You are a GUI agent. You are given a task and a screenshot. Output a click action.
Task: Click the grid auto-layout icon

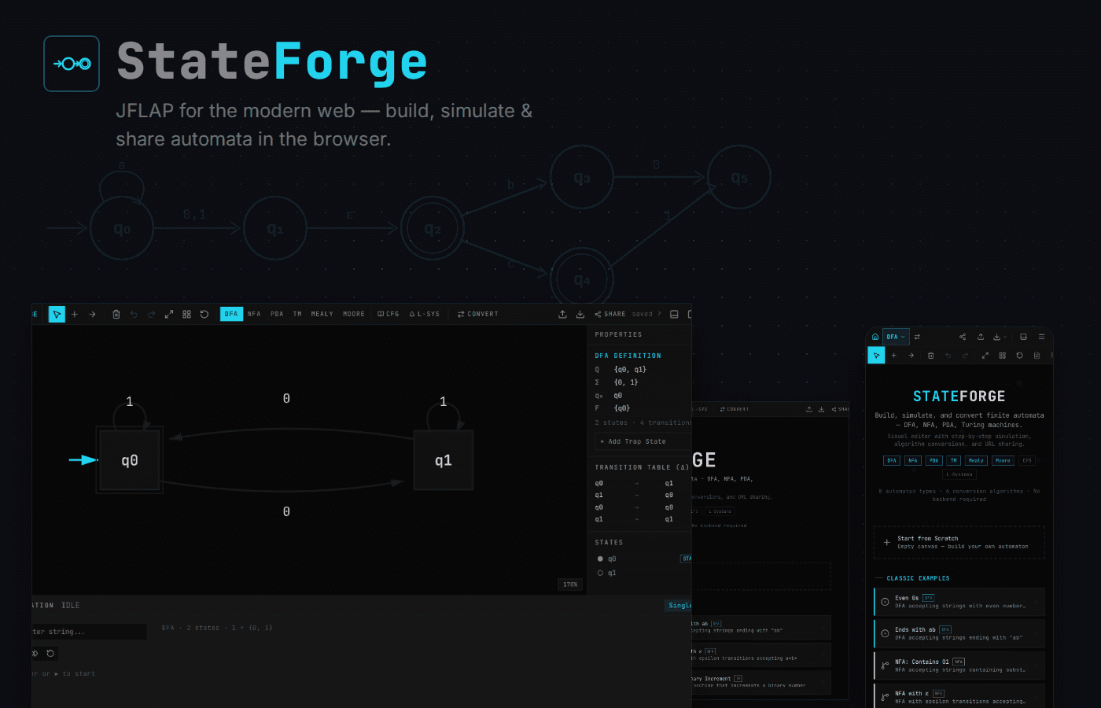(x=186, y=313)
